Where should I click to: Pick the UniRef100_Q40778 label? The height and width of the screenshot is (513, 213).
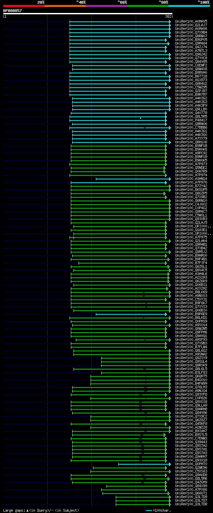tap(191, 113)
